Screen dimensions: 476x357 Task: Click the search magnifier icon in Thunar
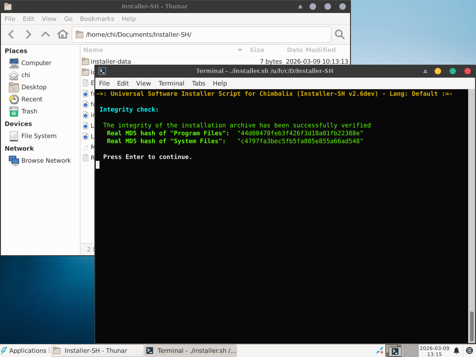(x=340, y=34)
